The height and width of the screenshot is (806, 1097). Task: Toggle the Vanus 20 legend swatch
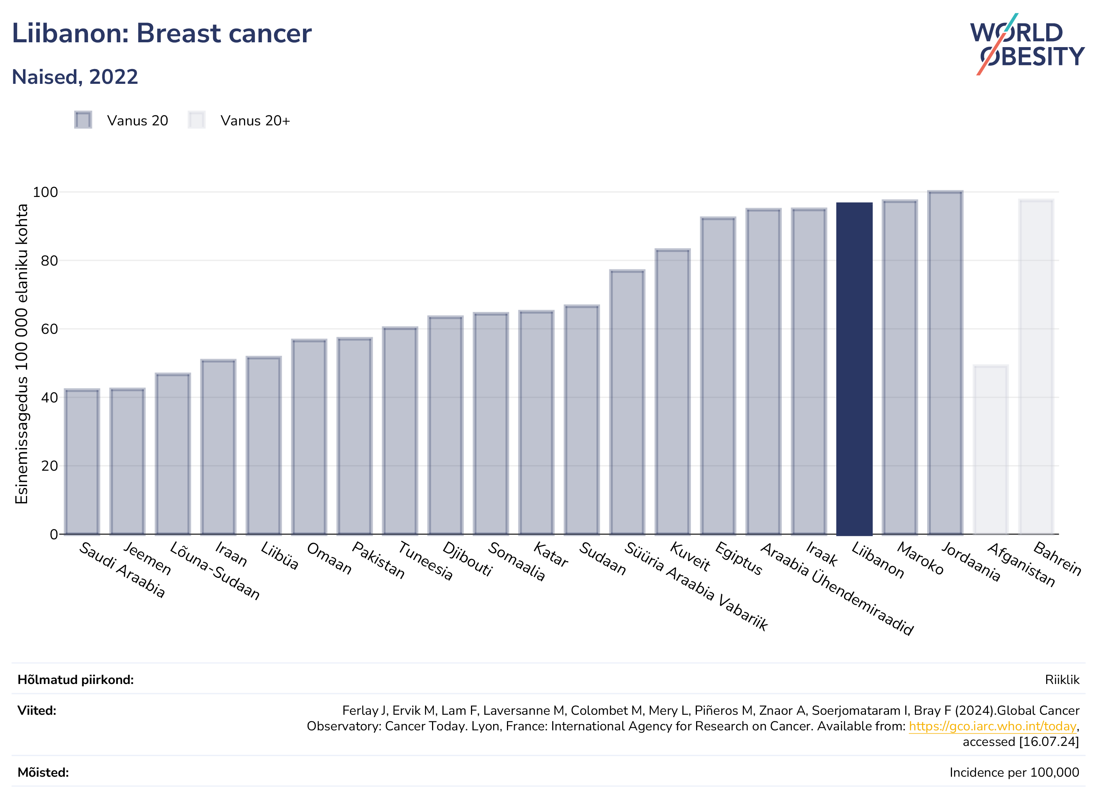[83, 120]
